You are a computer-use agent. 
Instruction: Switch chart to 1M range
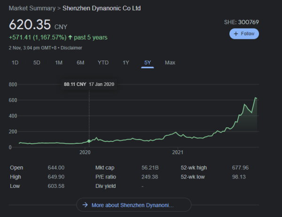click(x=59, y=62)
